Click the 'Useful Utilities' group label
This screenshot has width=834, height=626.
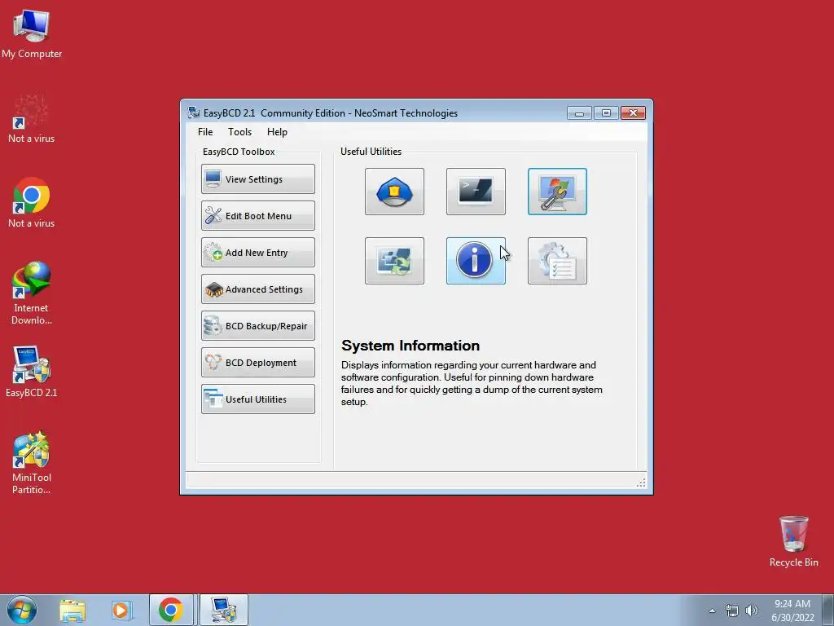click(371, 151)
